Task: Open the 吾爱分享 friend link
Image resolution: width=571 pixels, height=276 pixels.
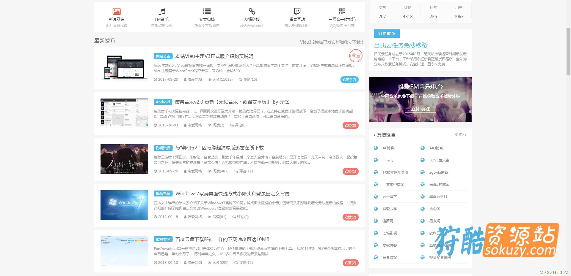Action: (x=390, y=209)
